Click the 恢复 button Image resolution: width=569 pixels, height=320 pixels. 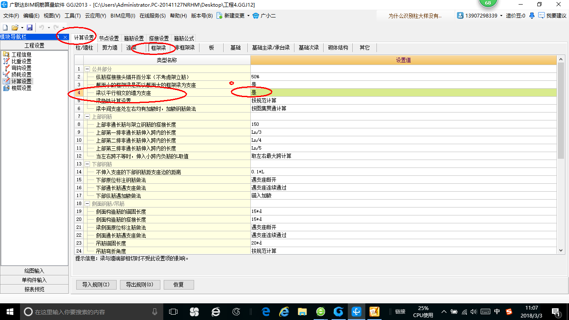click(179, 285)
